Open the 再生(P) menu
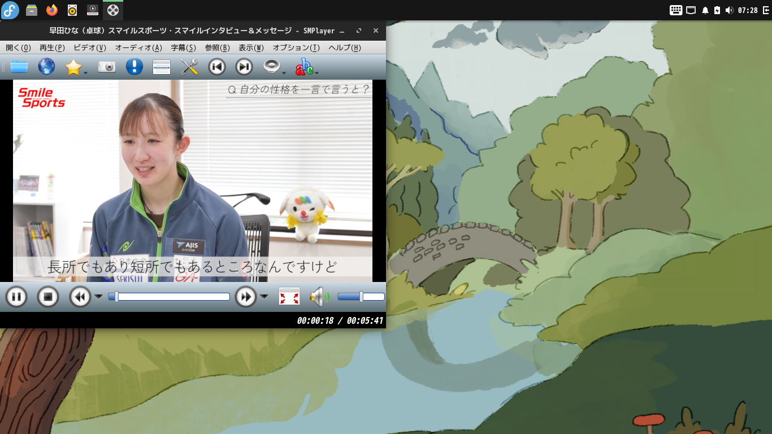The height and width of the screenshot is (434, 772). [53, 48]
